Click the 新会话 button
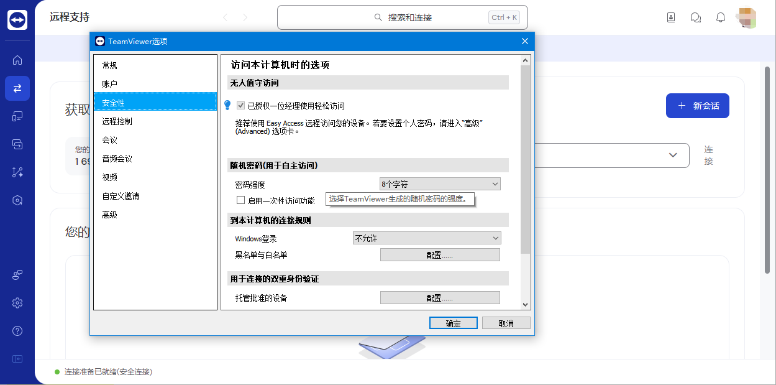 coord(698,106)
